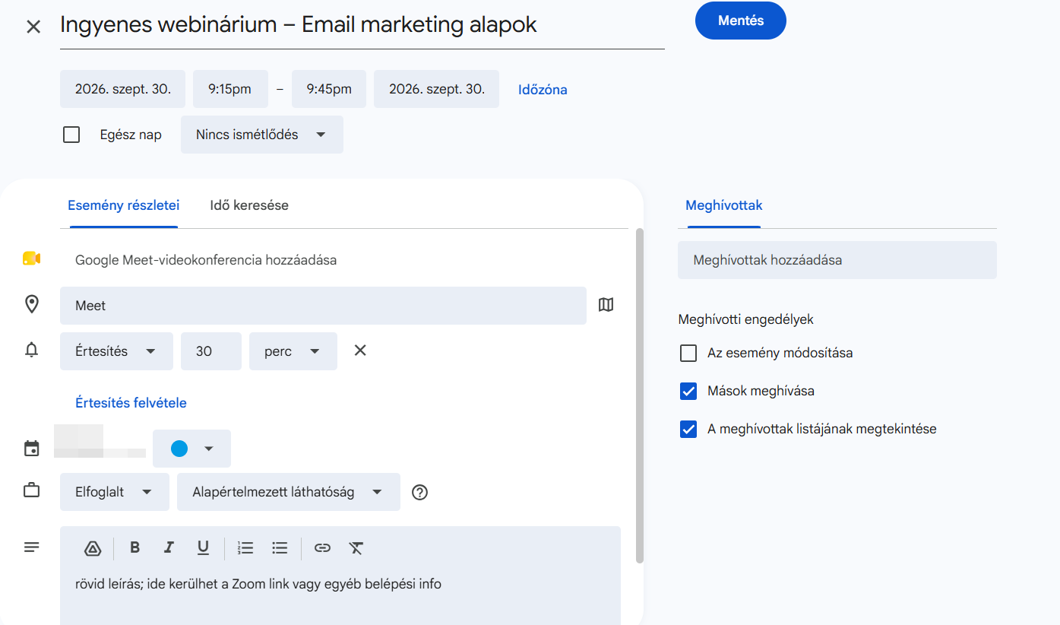This screenshot has width=1060, height=625.
Task: Click the event details vertical scrollbar
Action: tap(640, 395)
